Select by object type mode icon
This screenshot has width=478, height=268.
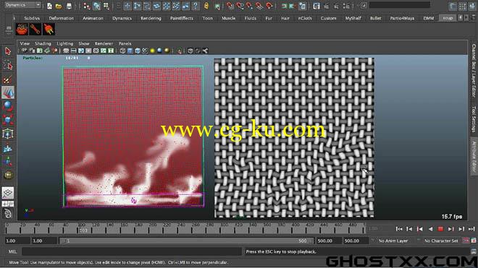pyautogui.click(x=96, y=6)
